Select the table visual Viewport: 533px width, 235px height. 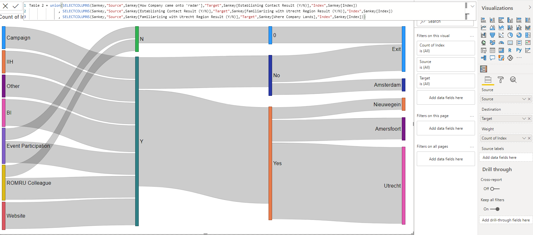(x=492, y=50)
